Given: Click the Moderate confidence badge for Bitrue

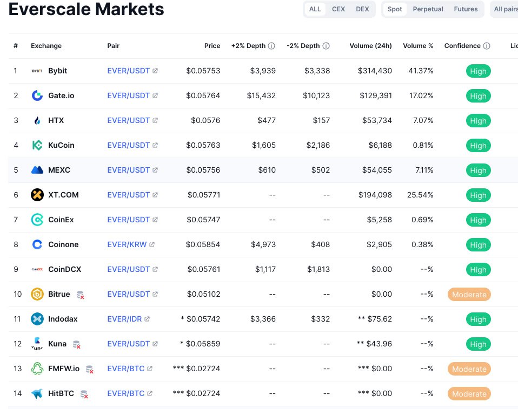Looking at the screenshot, I should click(469, 295).
